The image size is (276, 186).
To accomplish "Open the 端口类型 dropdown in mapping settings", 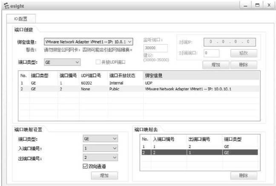I will click(100, 138).
